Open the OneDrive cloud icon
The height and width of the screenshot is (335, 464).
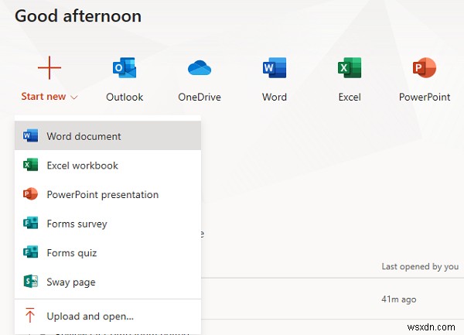[x=200, y=67]
